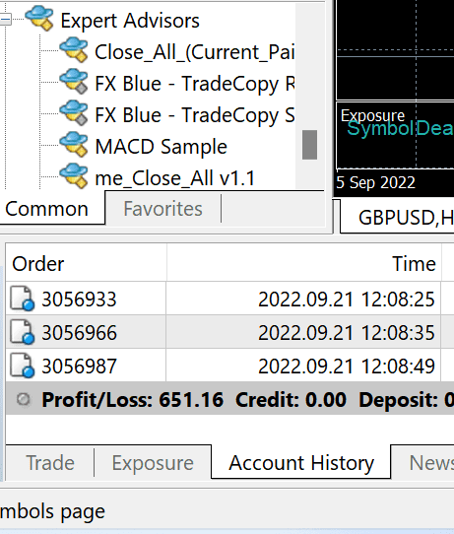Click the Exposure label on the chart
This screenshot has height=534, width=454.
pos(372,116)
